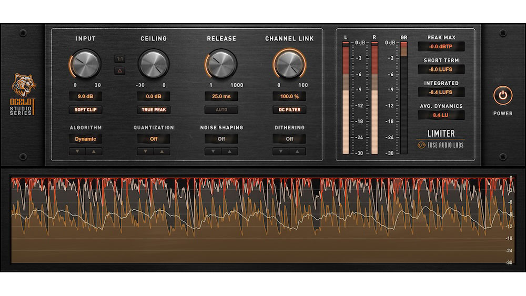Image resolution: width=526 pixels, height=296 pixels.
Task: Toggle the plugin Power button
Action: click(x=502, y=96)
